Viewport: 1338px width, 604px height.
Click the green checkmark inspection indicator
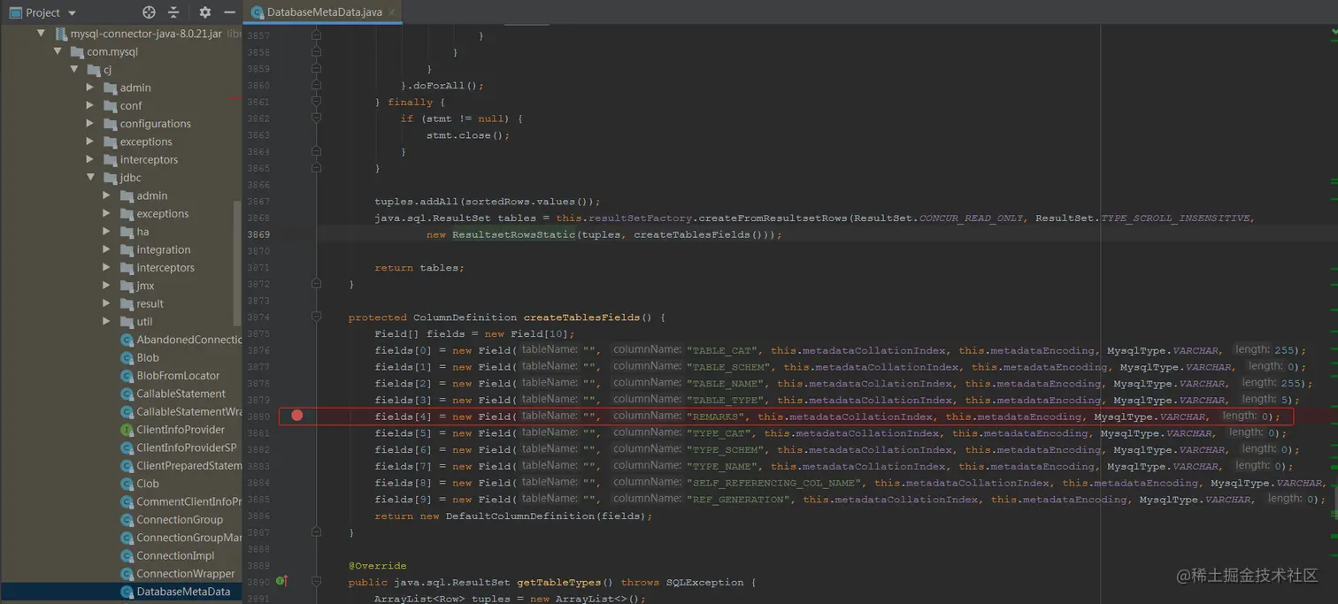click(1334, 31)
